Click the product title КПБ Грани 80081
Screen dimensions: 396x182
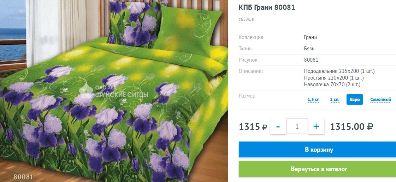pyautogui.click(x=267, y=7)
